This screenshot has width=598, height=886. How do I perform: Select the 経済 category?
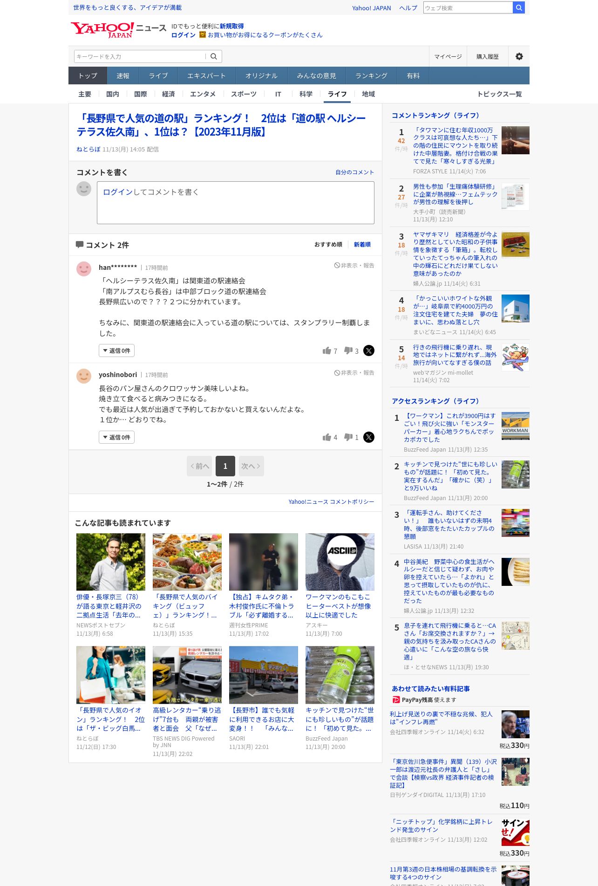click(x=169, y=94)
